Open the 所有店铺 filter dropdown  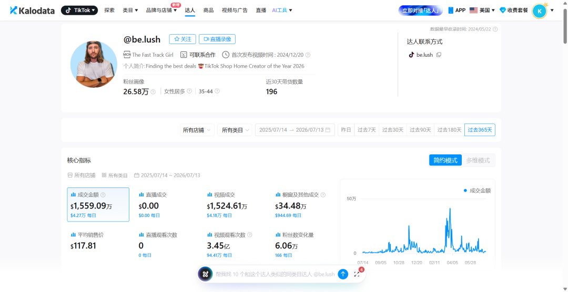(197, 130)
